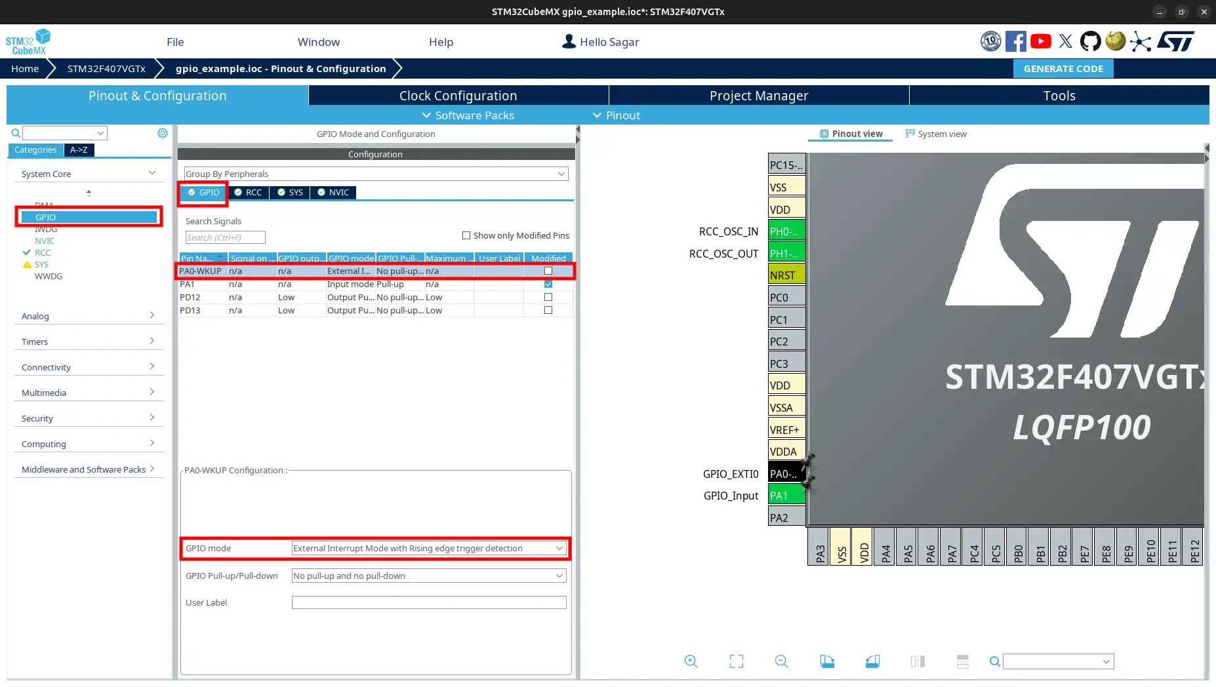Image resolution: width=1216 pixels, height=687 pixels.
Task: Rotate the chip clockwise
Action: click(827, 661)
